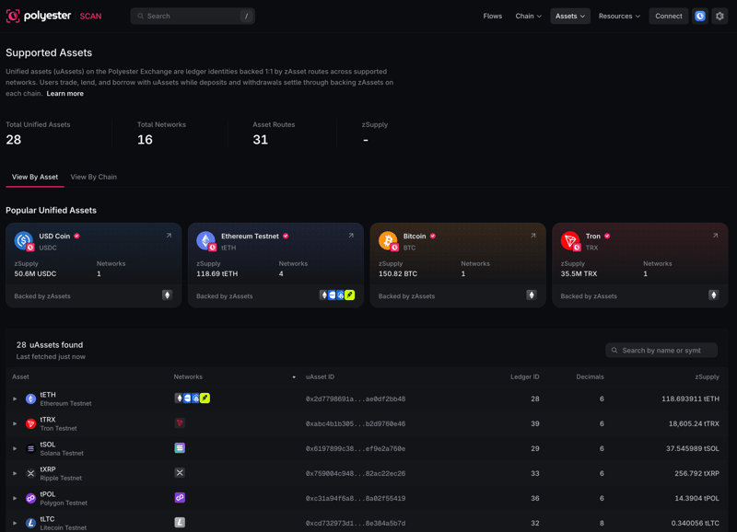Open the settings gear icon
The image size is (737, 532).
[x=719, y=16]
